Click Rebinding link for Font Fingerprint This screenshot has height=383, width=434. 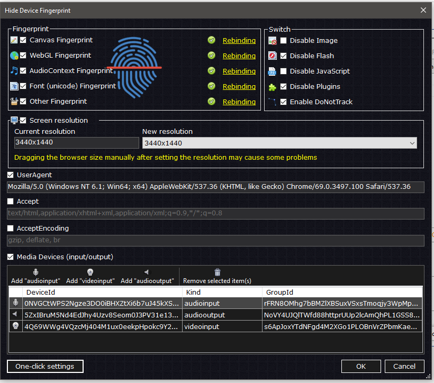[x=239, y=86]
